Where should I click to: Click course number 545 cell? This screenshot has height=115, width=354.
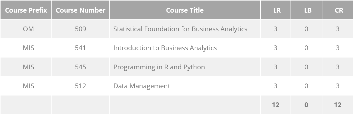point(80,67)
